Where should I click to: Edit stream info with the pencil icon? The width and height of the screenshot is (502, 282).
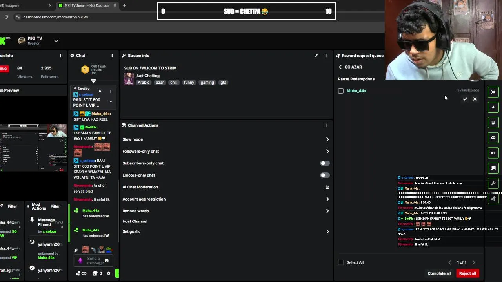[316, 56]
